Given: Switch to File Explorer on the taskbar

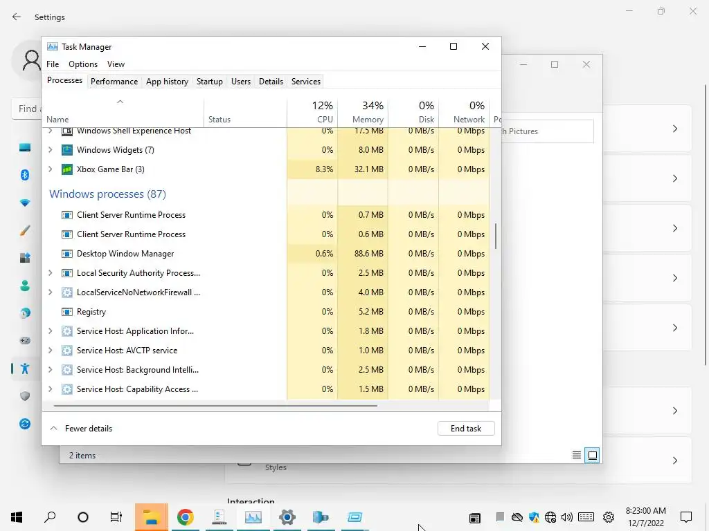Looking at the screenshot, I should [x=152, y=517].
